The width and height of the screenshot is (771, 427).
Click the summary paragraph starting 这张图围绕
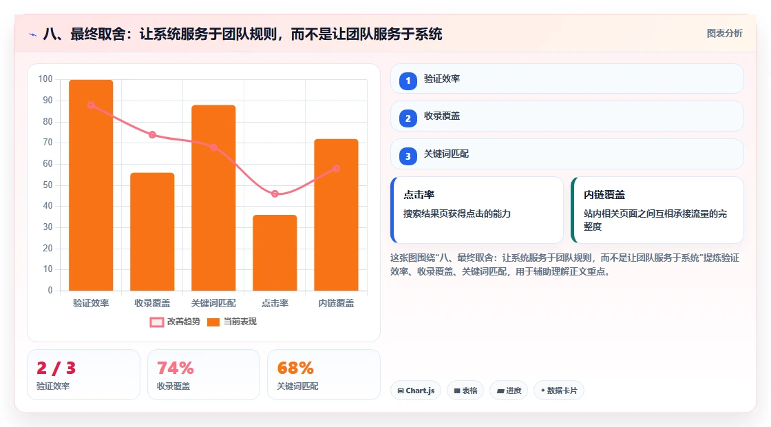coord(565,264)
